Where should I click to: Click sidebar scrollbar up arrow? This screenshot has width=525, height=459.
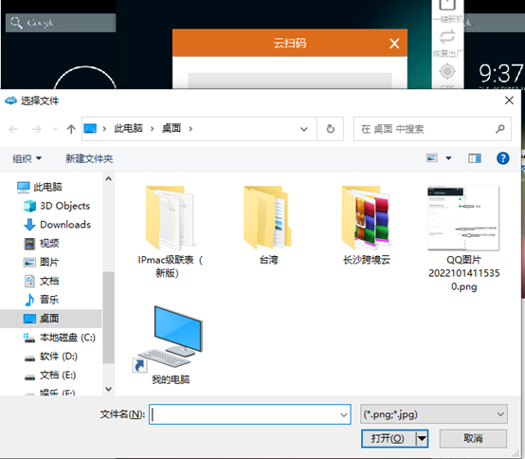[x=108, y=178]
